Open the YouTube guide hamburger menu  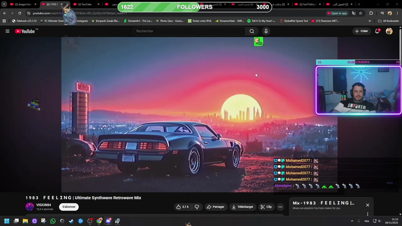(x=8, y=31)
